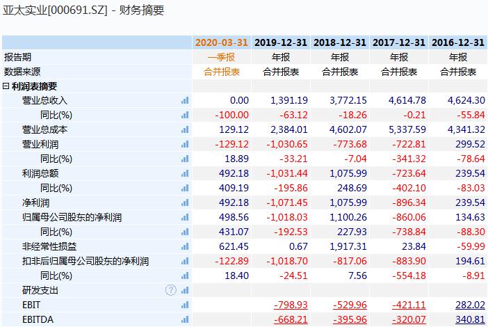This screenshot has width=488, height=327.
Task: Open EBIT value 282.02 link
Action: (470, 305)
